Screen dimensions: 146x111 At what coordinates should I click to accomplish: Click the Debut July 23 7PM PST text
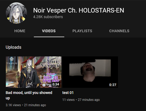51,78
